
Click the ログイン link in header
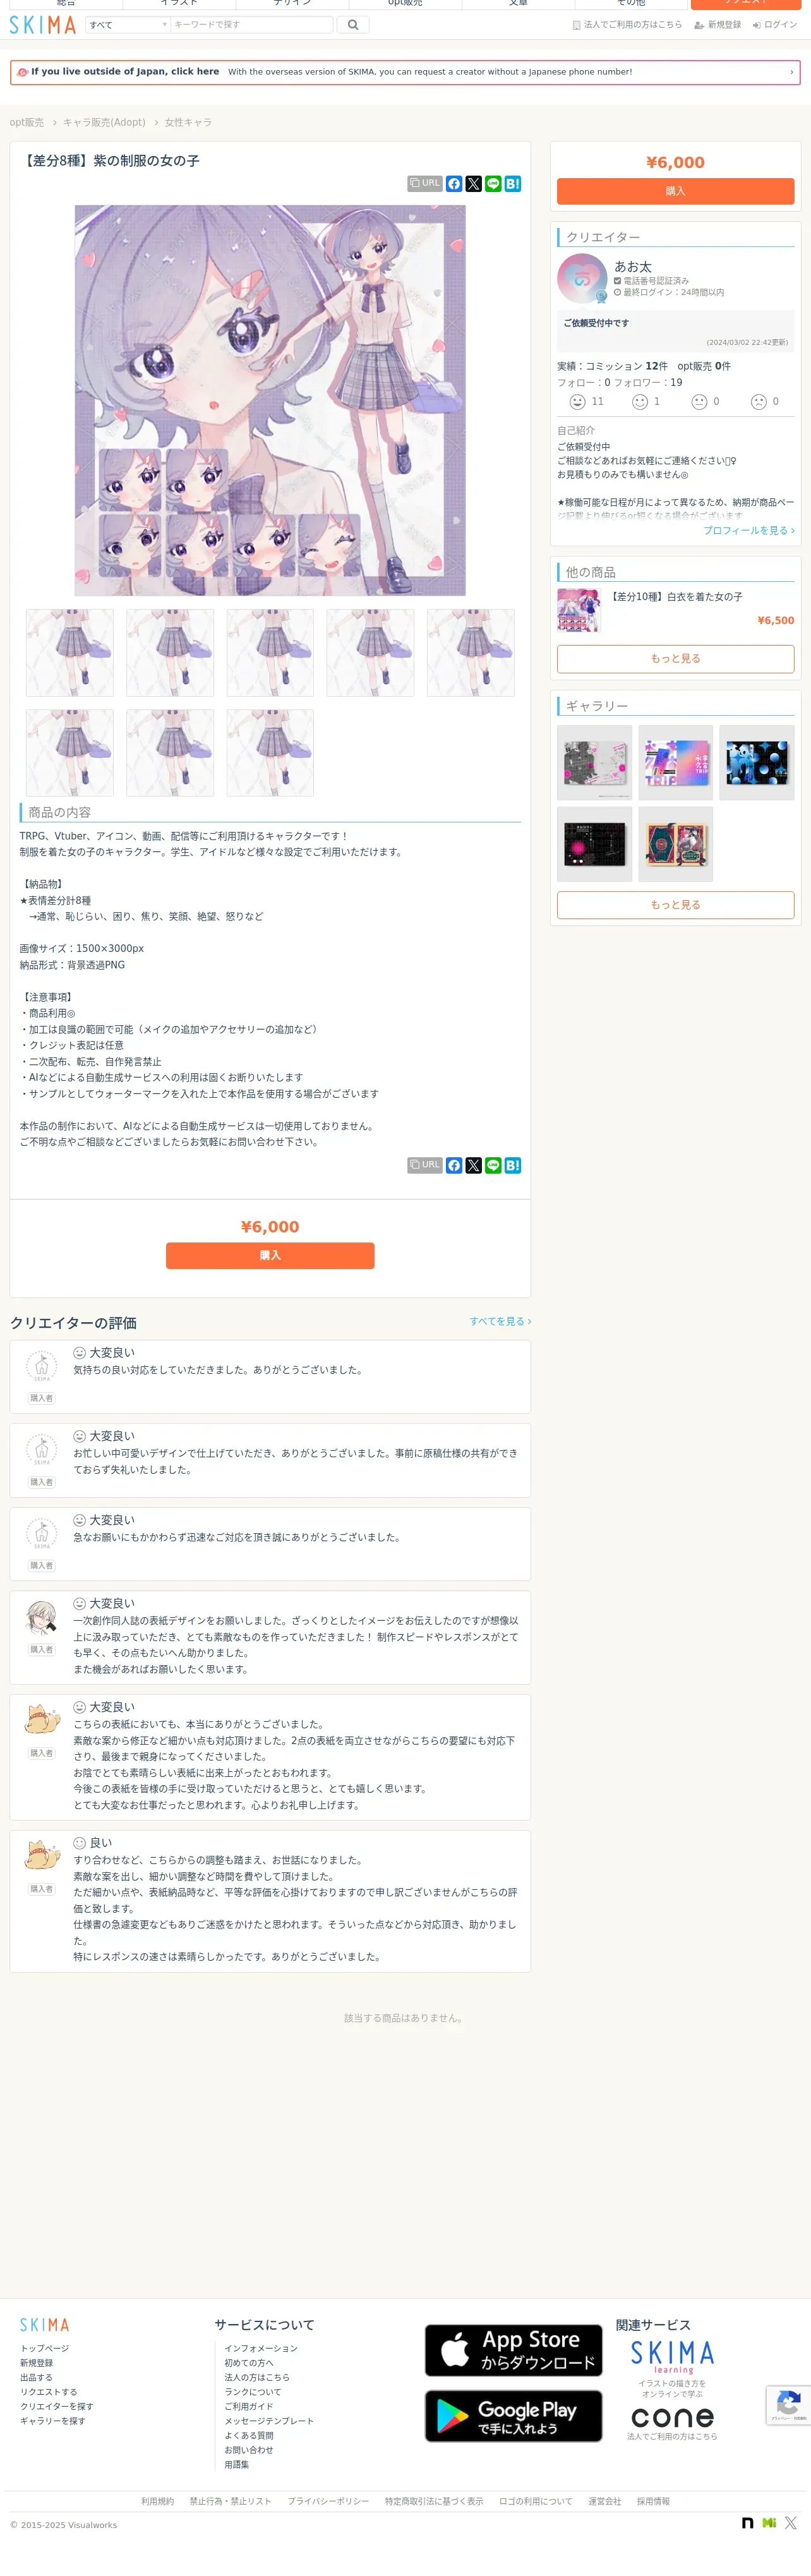click(x=775, y=25)
